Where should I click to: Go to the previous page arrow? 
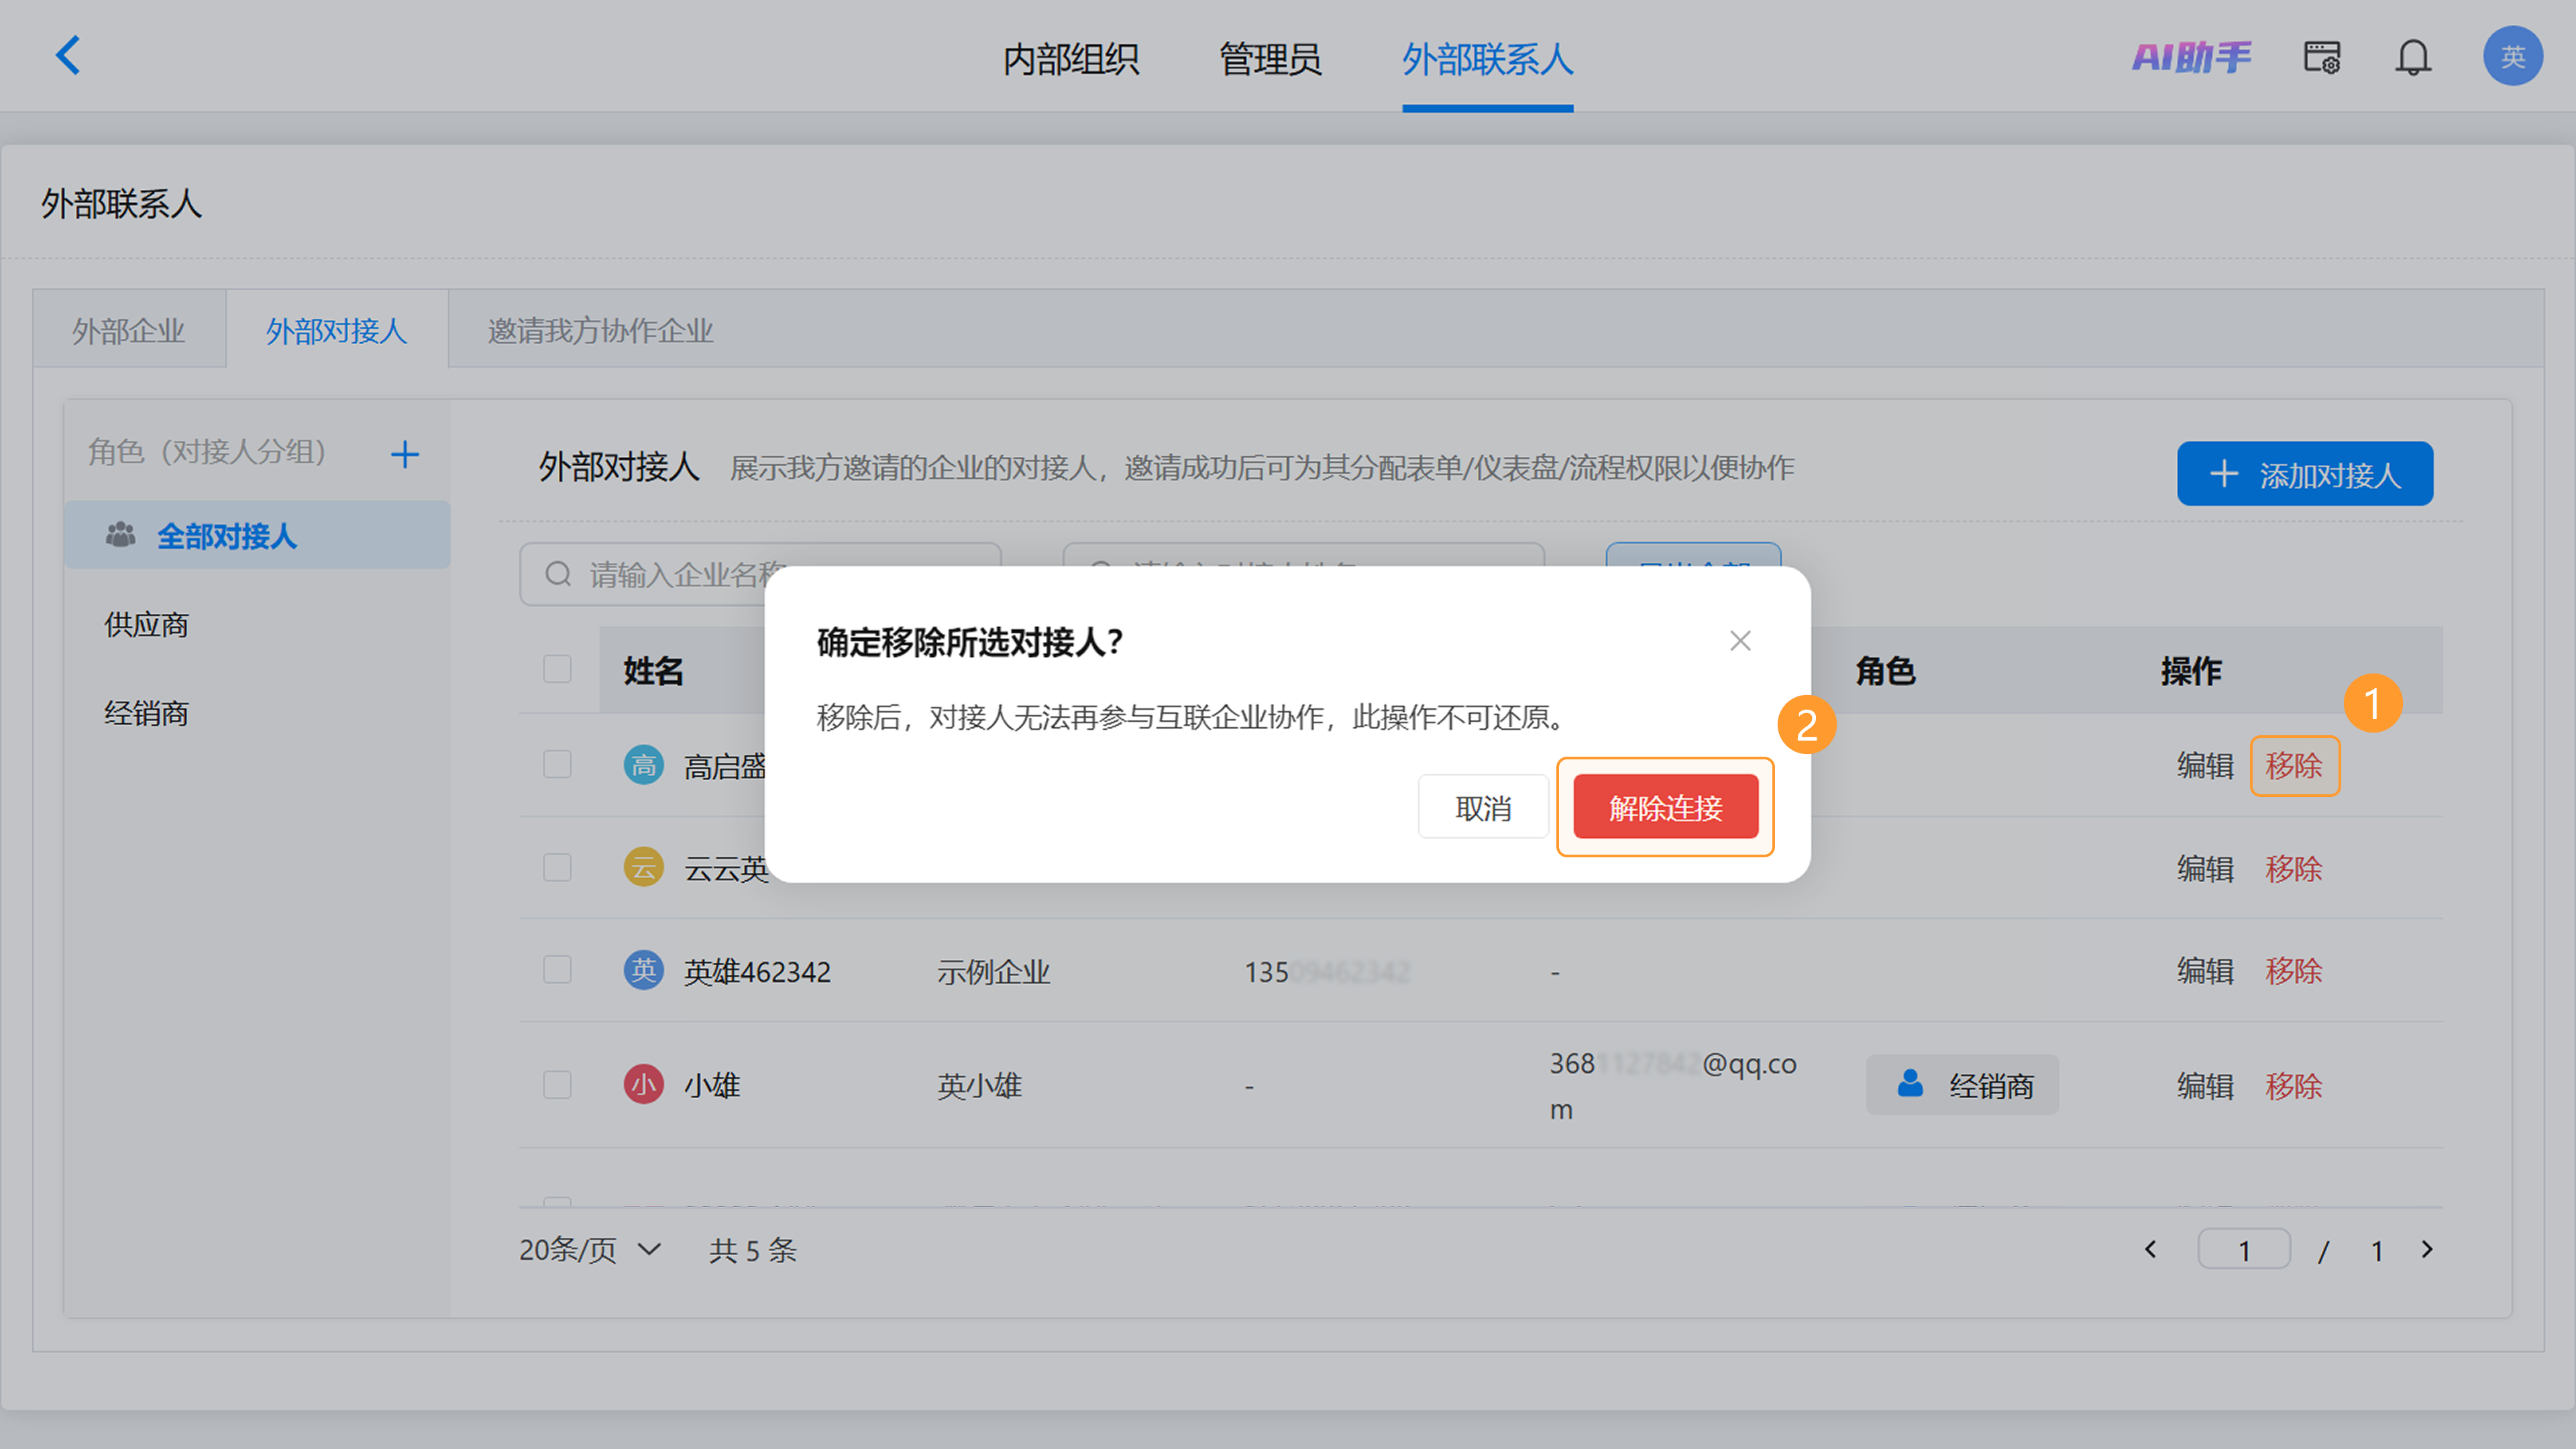point(2151,1250)
